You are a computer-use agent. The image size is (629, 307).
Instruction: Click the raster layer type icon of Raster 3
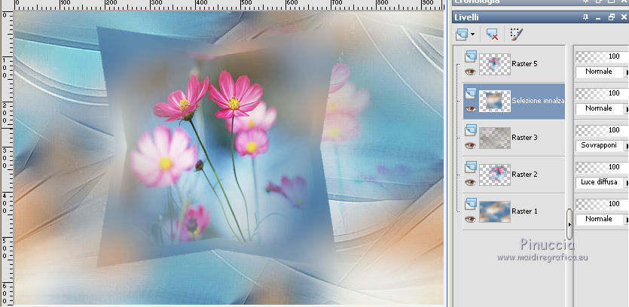pyautogui.click(x=471, y=130)
